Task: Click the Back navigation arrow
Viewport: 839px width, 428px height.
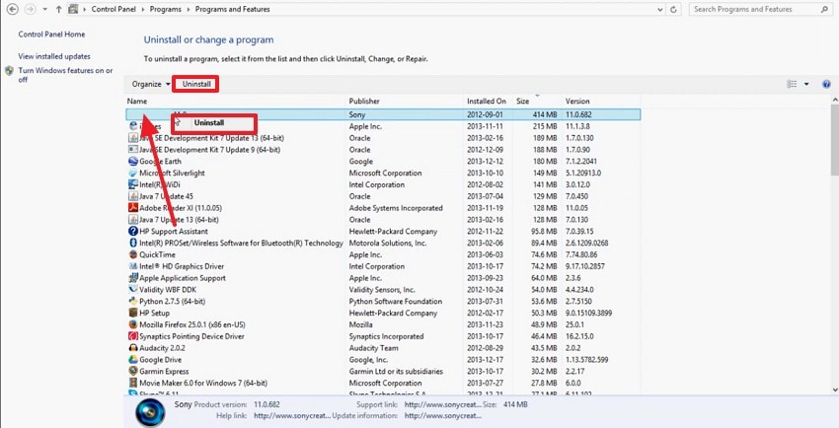Action: (13, 9)
